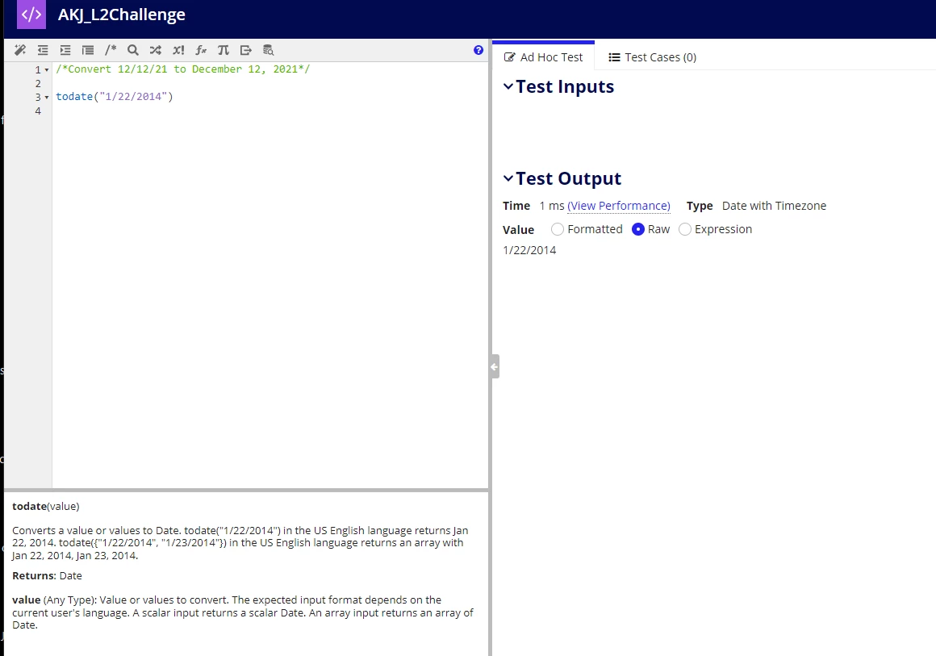Click the x! rule inputs icon

[x=178, y=50]
